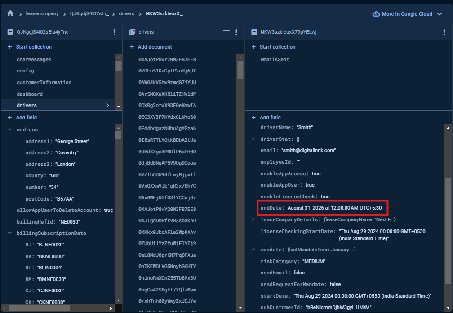453x313 pixels.
Task: Open the QJKgdjS4I02sEia4yTne document options menu
Action: [115, 32]
